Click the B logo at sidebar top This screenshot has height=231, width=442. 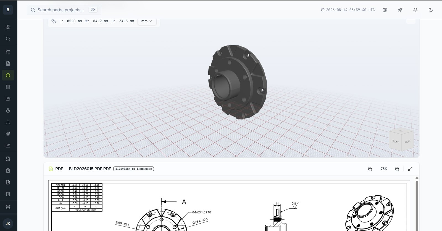pos(8,10)
